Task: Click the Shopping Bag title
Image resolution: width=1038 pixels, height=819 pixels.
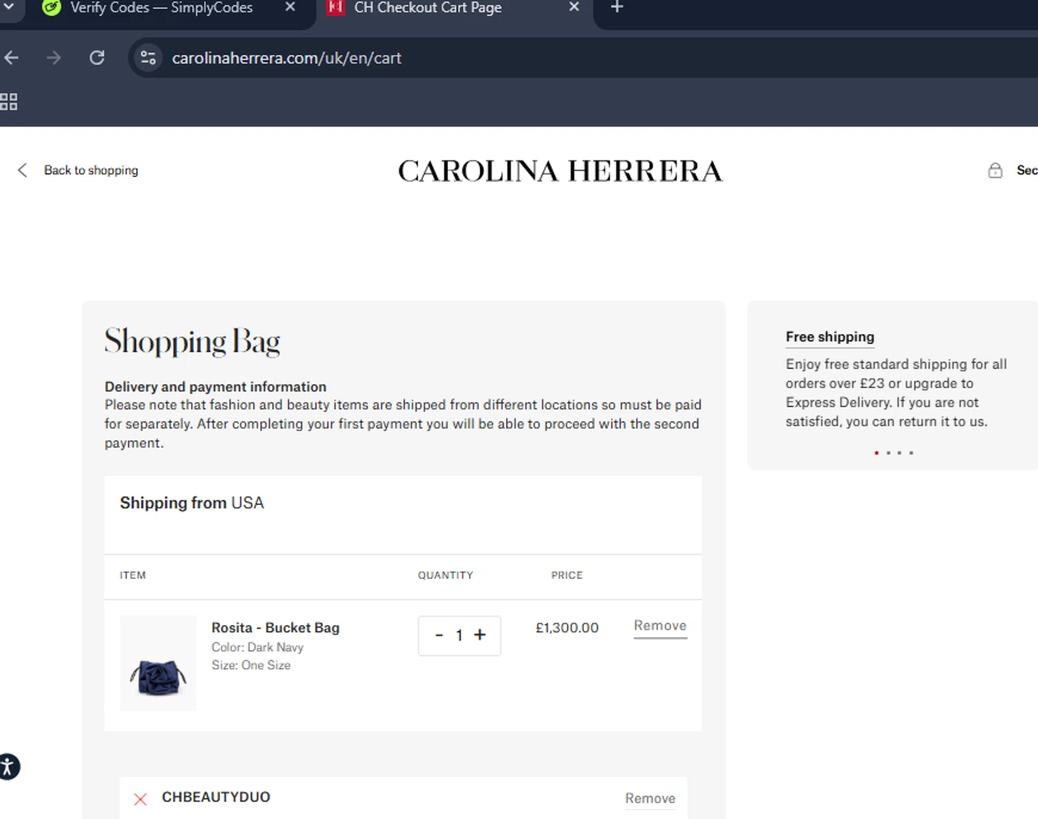Action: click(x=192, y=342)
